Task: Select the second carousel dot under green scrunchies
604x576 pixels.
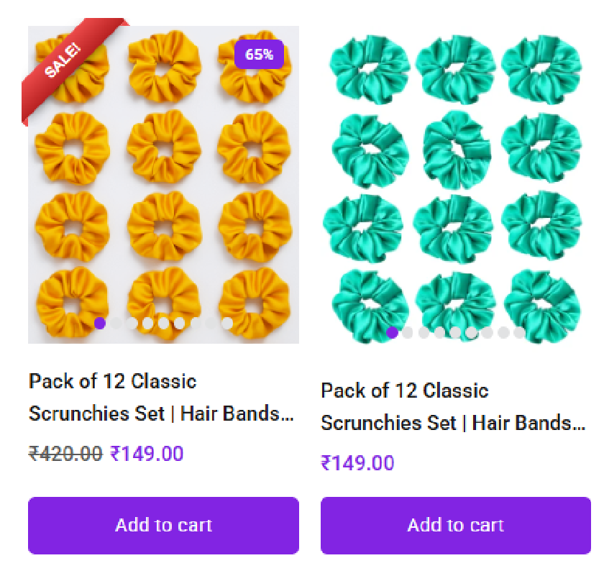Action: [408, 332]
